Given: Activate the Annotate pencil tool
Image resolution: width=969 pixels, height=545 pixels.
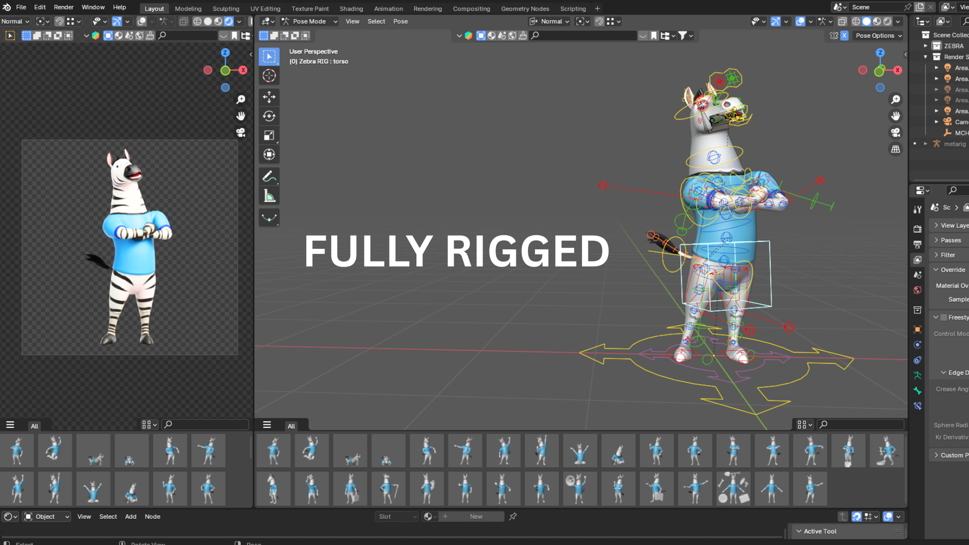Looking at the screenshot, I should click(x=269, y=177).
